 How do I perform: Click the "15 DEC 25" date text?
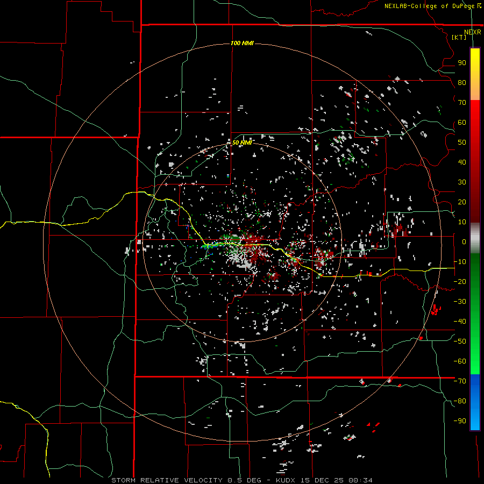pyautogui.click(x=322, y=480)
